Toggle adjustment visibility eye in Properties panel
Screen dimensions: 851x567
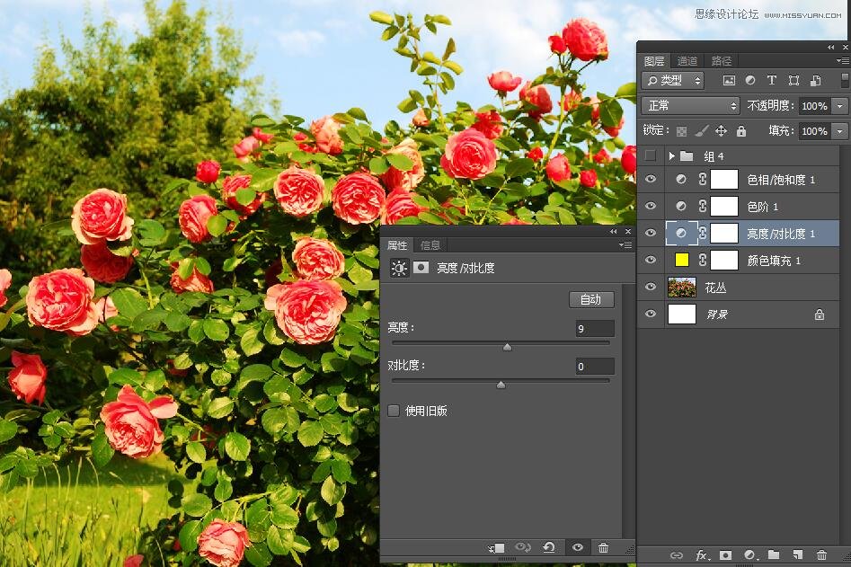(578, 547)
